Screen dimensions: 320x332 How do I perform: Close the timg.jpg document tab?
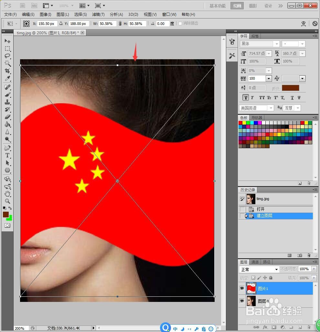coord(82,33)
